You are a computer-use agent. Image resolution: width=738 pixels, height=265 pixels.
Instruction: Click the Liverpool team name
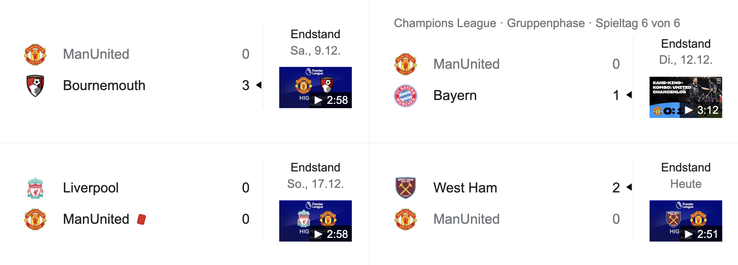91,188
